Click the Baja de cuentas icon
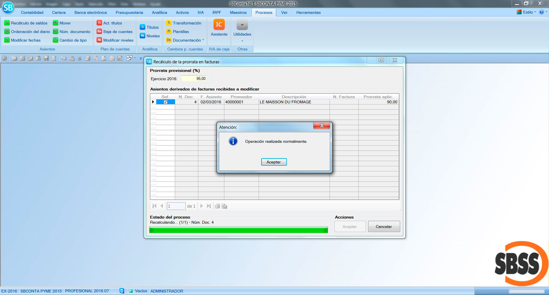Screen dimensions: 549x295 (99, 32)
